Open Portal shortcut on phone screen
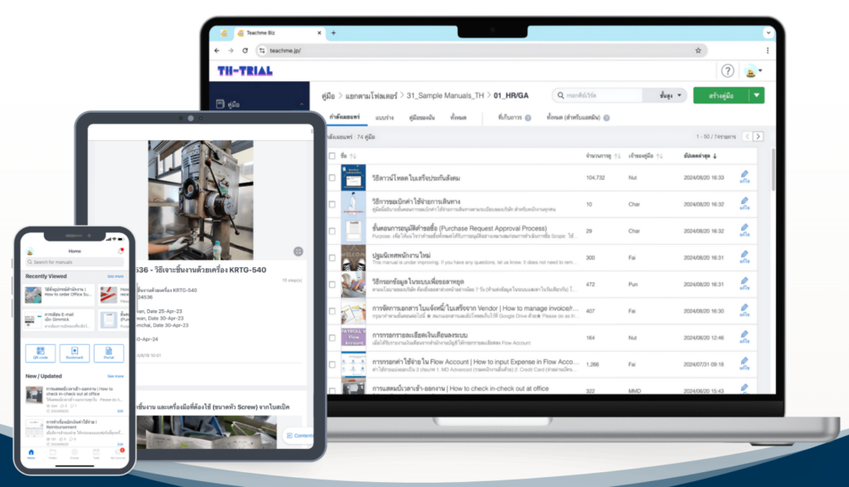849x487 pixels. click(x=109, y=353)
